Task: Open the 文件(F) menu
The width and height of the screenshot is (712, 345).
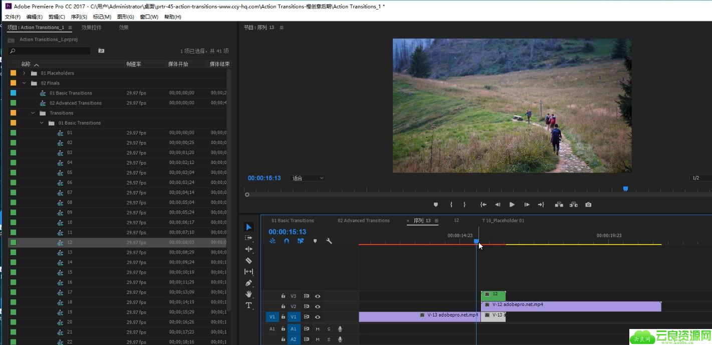Action: coord(13,17)
